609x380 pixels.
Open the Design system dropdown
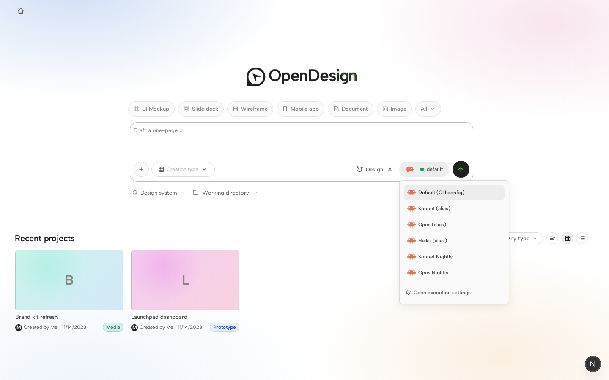tap(158, 193)
